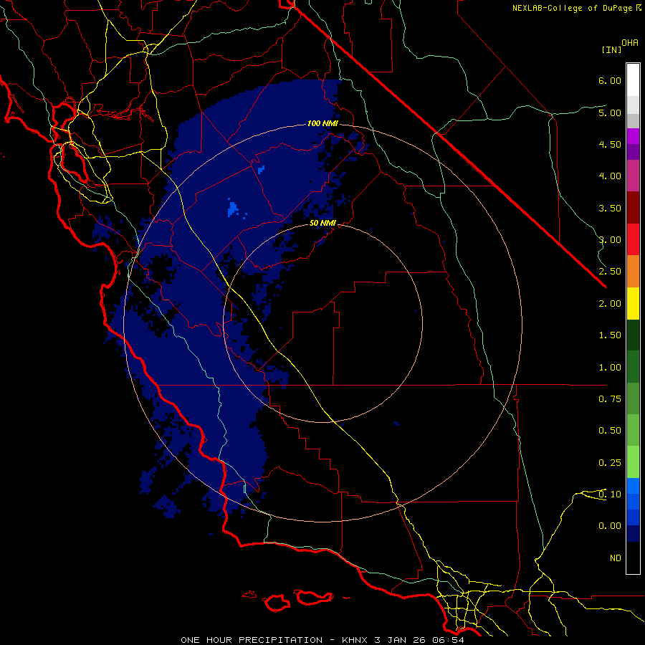This screenshot has width=645, height=645.
Task: Click the 2.00 legend value
Action: pyautogui.click(x=610, y=304)
